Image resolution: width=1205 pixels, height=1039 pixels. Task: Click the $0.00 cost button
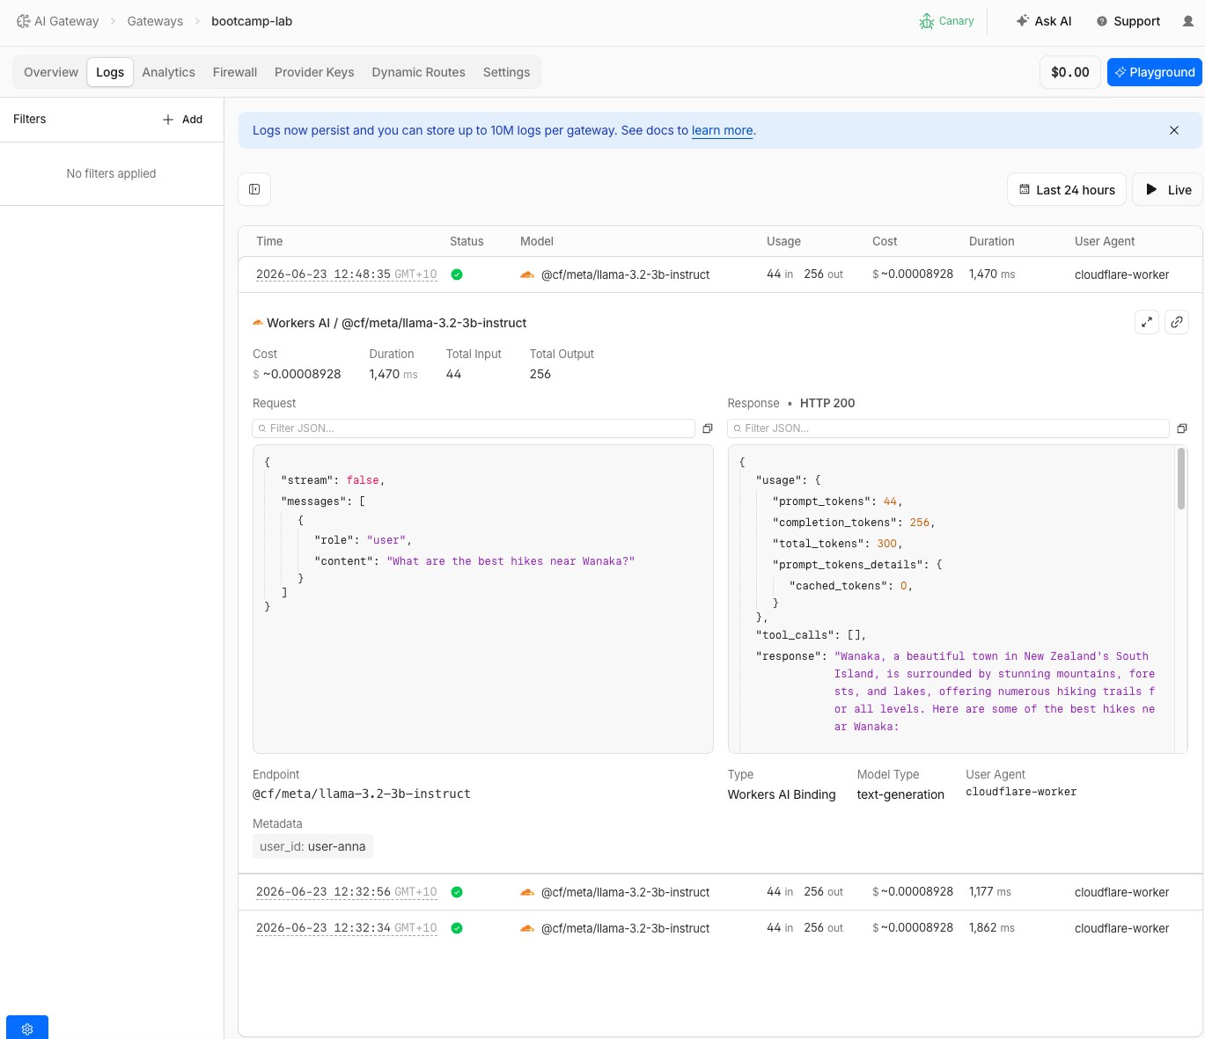click(1070, 72)
